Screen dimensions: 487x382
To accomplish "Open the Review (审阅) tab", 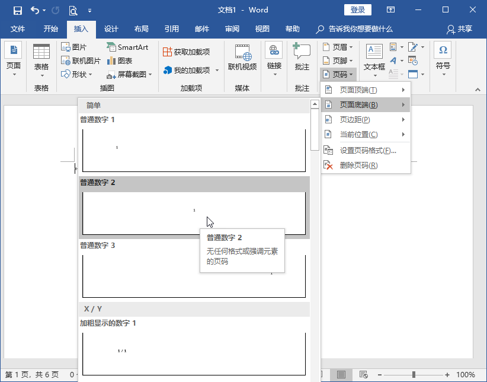I will point(232,29).
